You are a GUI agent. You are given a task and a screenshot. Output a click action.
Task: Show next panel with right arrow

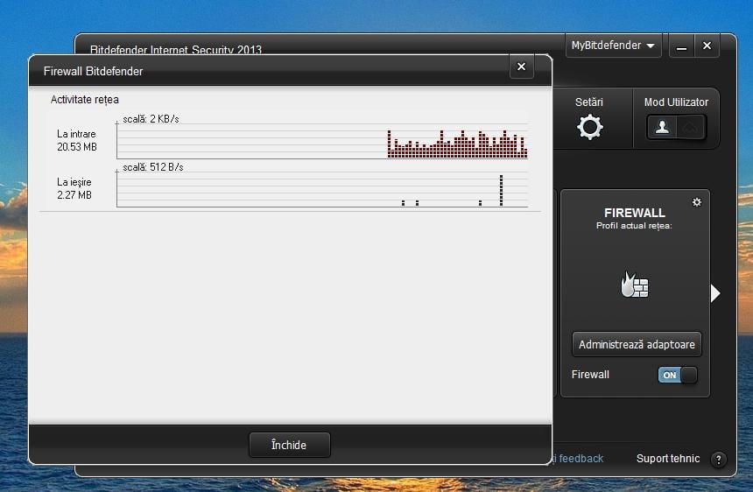[x=715, y=292]
